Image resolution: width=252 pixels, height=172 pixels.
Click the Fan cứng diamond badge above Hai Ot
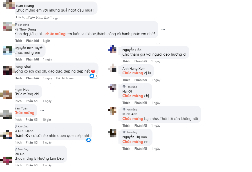pos(124,87)
